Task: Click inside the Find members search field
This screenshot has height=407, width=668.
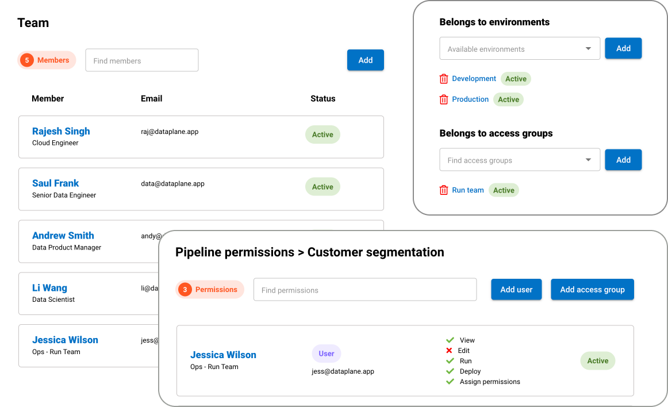Action: [141, 60]
